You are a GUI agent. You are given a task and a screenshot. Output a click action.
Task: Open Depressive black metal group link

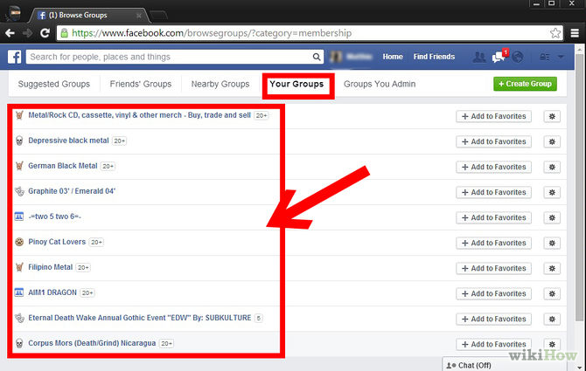coord(68,141)
